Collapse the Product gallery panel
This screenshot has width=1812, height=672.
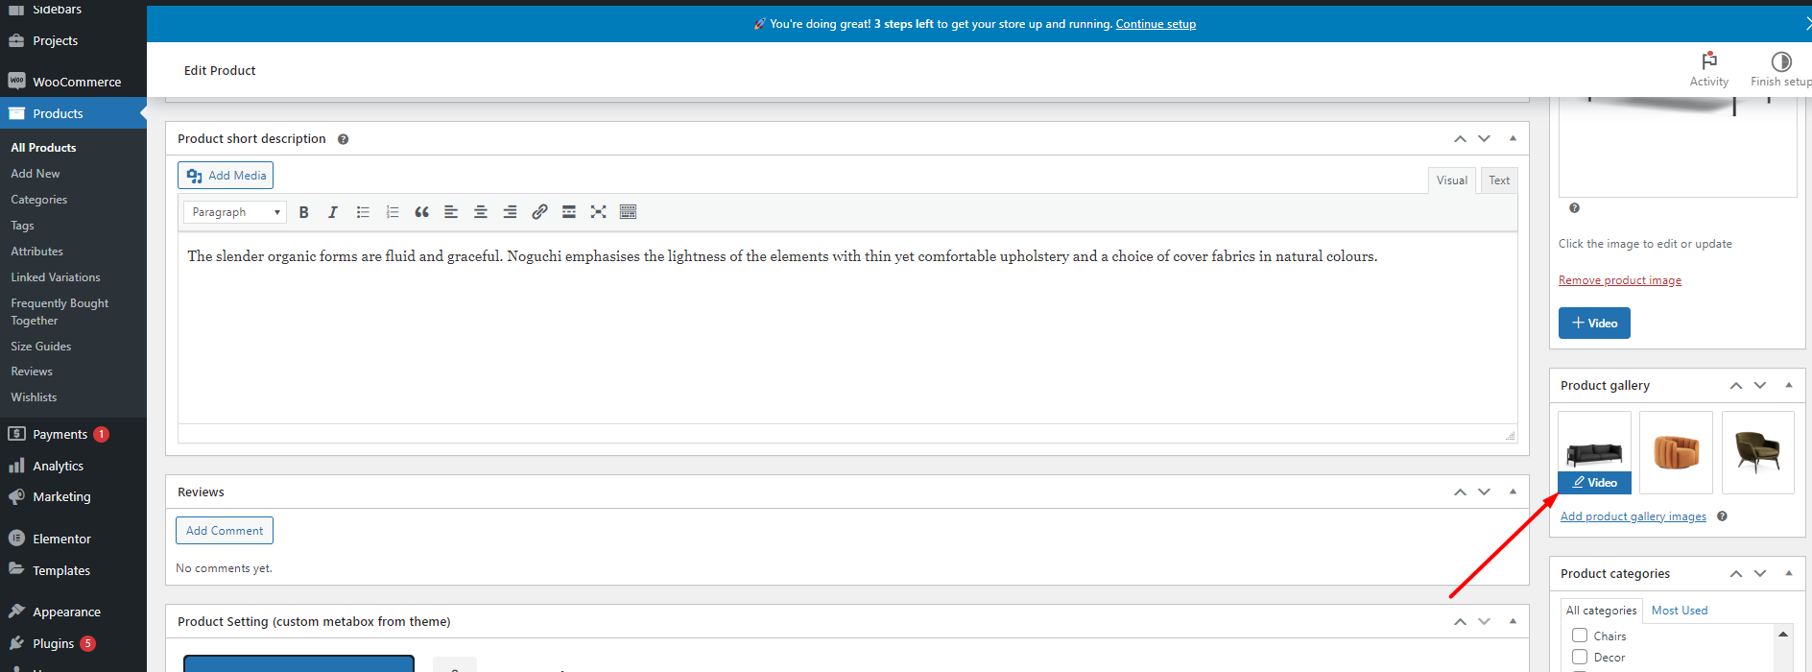[x=1788, y=385]
